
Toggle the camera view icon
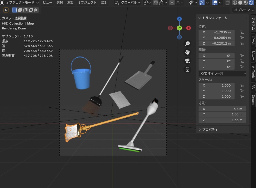click(x=187, y=61)
